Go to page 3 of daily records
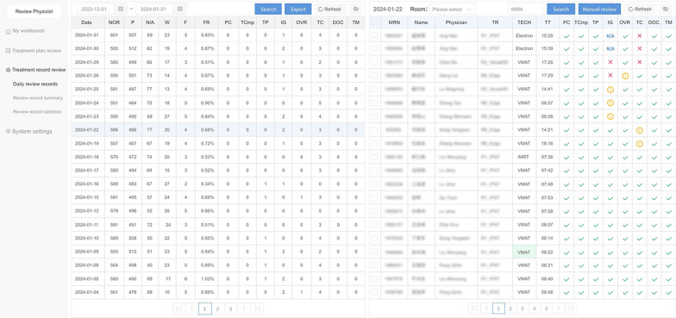 [x=231, y=309]
